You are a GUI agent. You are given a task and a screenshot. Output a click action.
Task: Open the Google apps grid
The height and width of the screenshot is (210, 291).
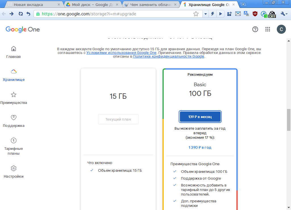tap(267, 29)
